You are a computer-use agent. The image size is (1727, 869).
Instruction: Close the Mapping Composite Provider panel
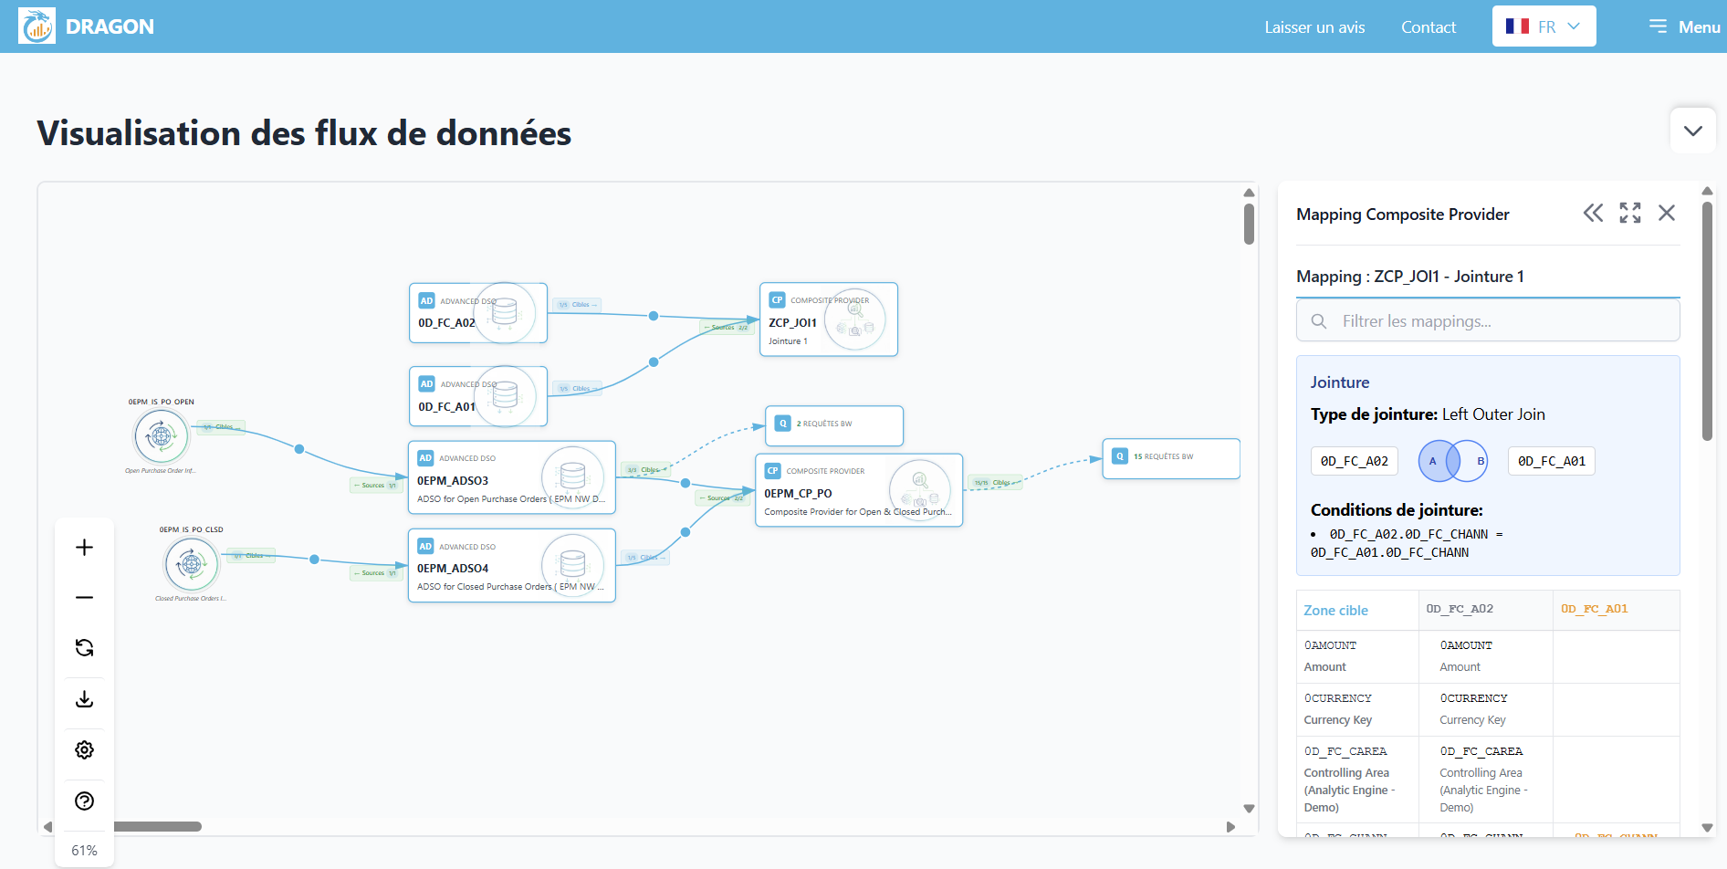[1667, 213]
